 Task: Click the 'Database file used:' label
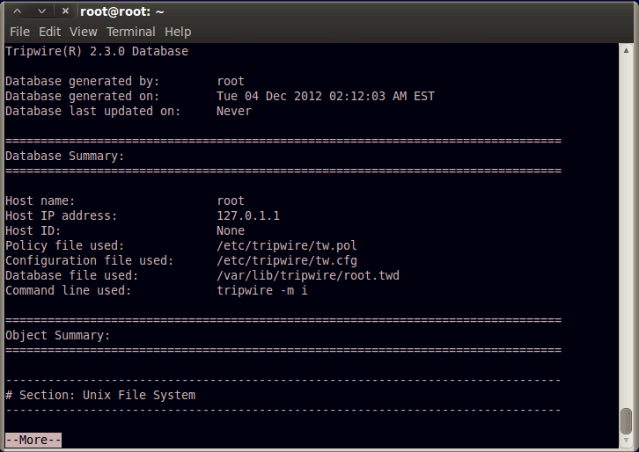pos(71,275)
